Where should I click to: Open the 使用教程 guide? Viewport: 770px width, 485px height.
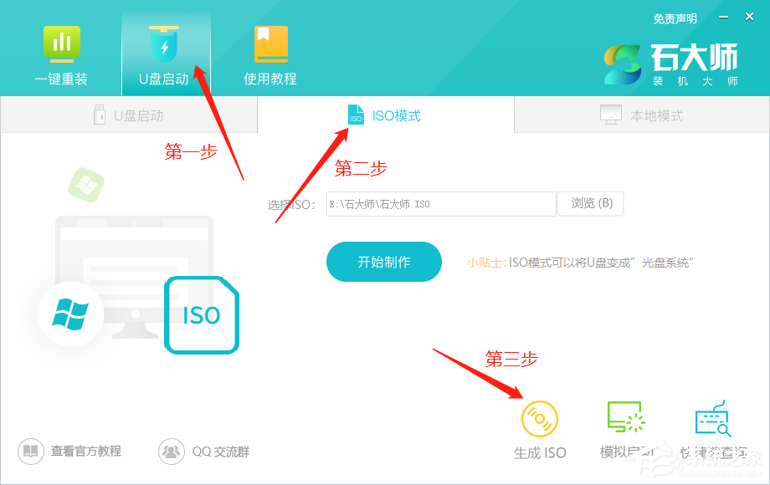270,55
